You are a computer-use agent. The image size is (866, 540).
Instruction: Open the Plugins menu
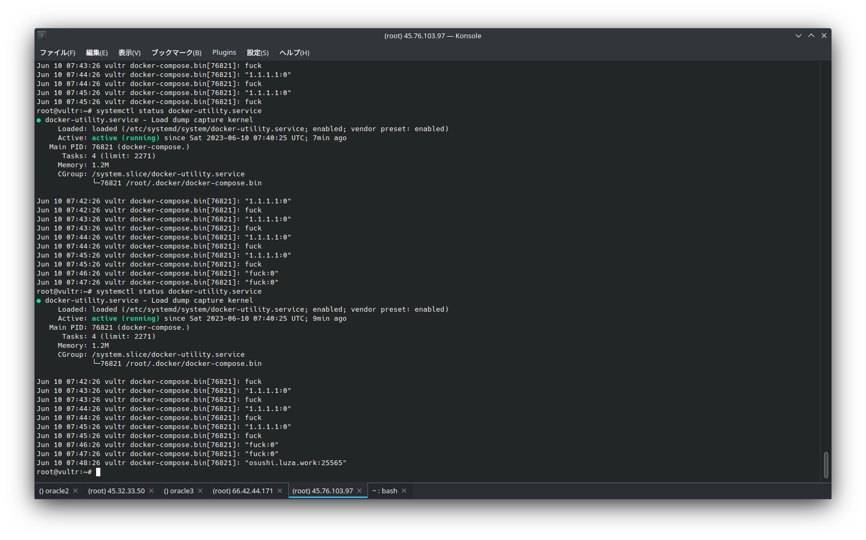(224, 53)
